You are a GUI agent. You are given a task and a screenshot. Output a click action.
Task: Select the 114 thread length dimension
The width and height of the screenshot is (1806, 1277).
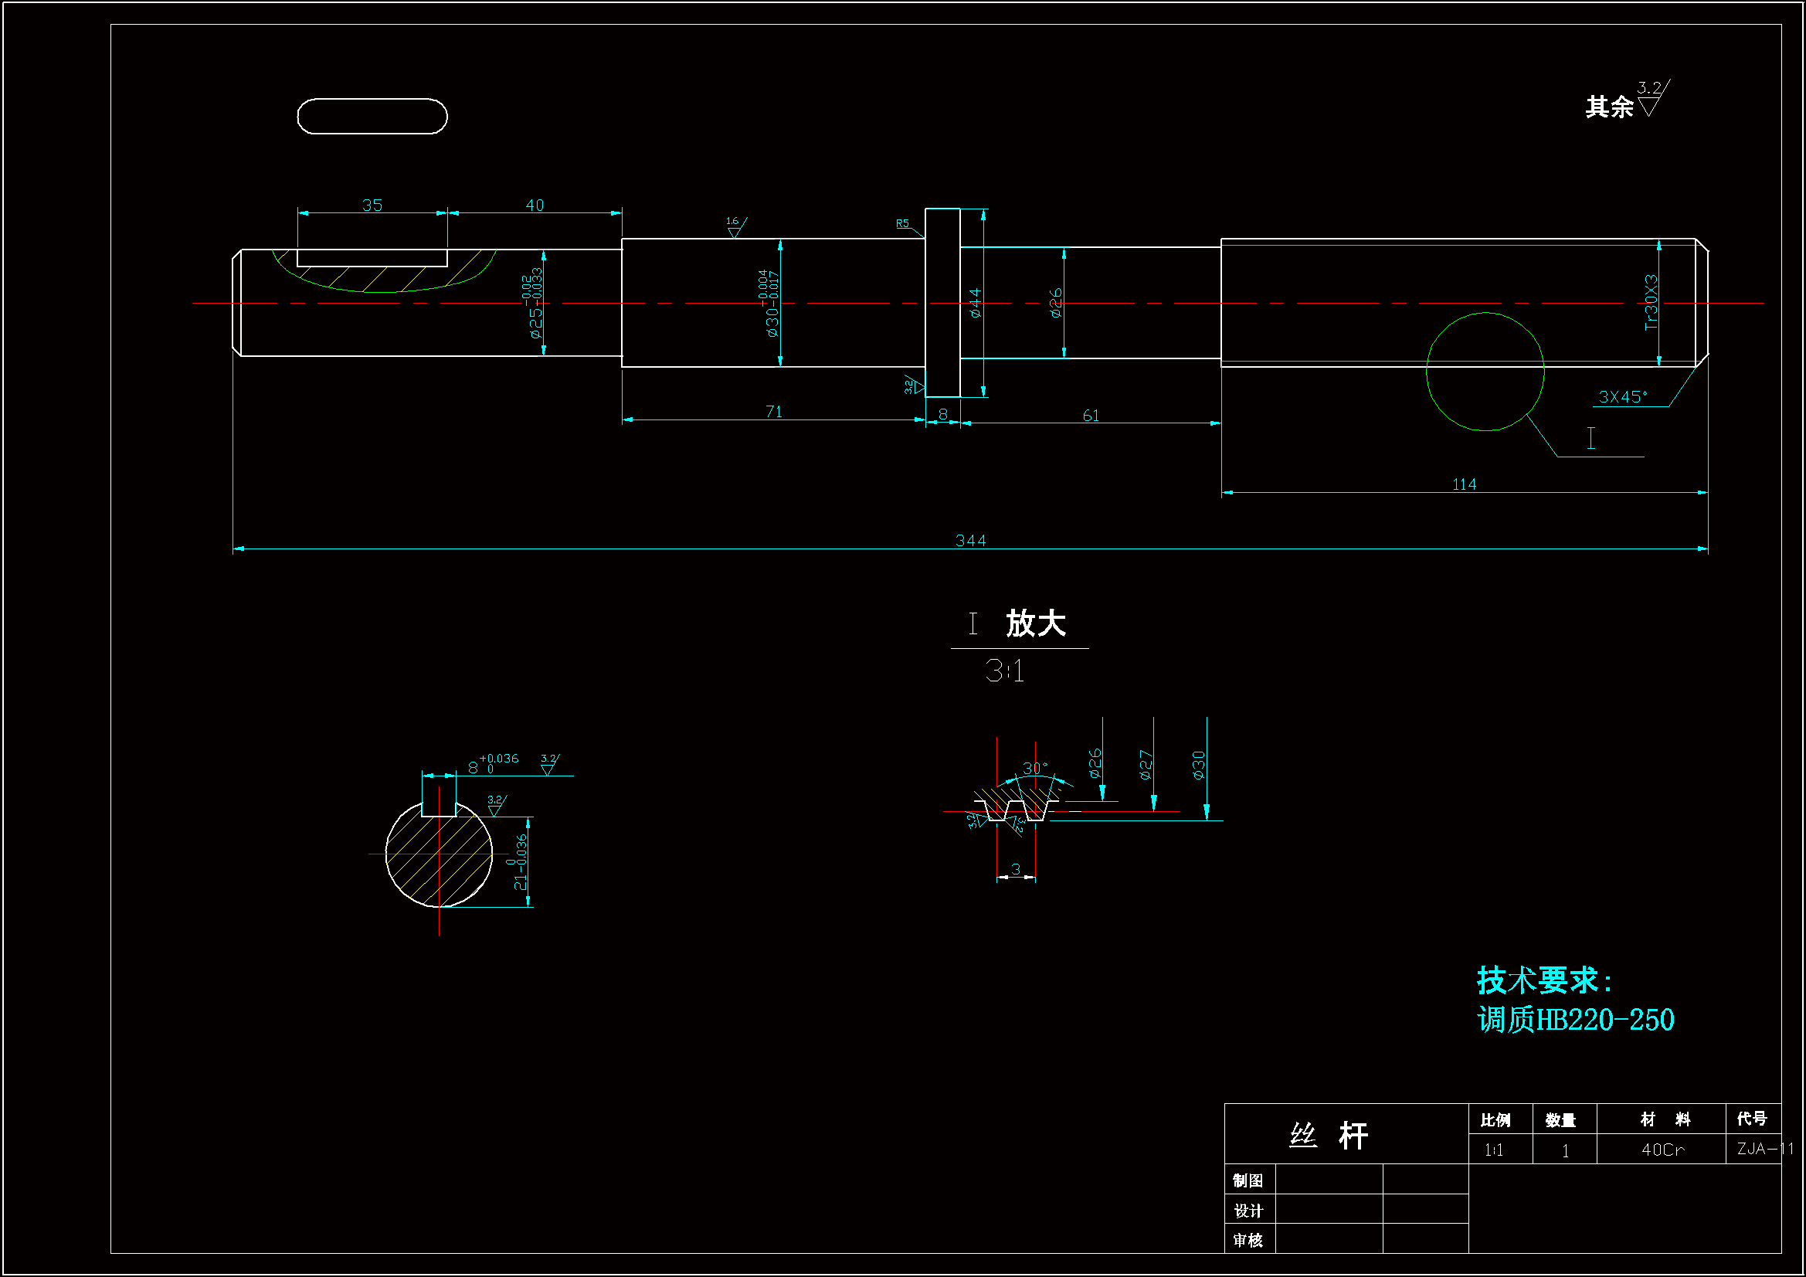tap(1464, 484)
